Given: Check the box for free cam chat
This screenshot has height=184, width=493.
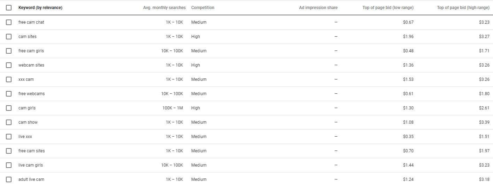Looking at the screenshot, I should [x=9, y=22].
